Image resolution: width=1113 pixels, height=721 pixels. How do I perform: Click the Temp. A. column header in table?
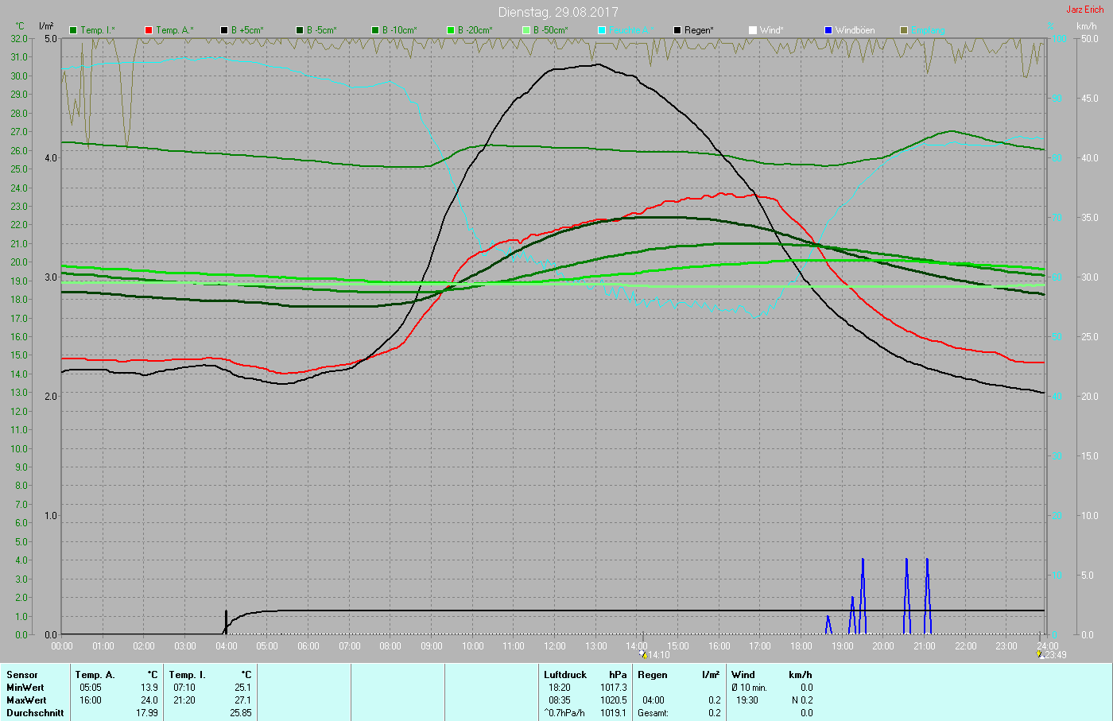pos(95,675)
